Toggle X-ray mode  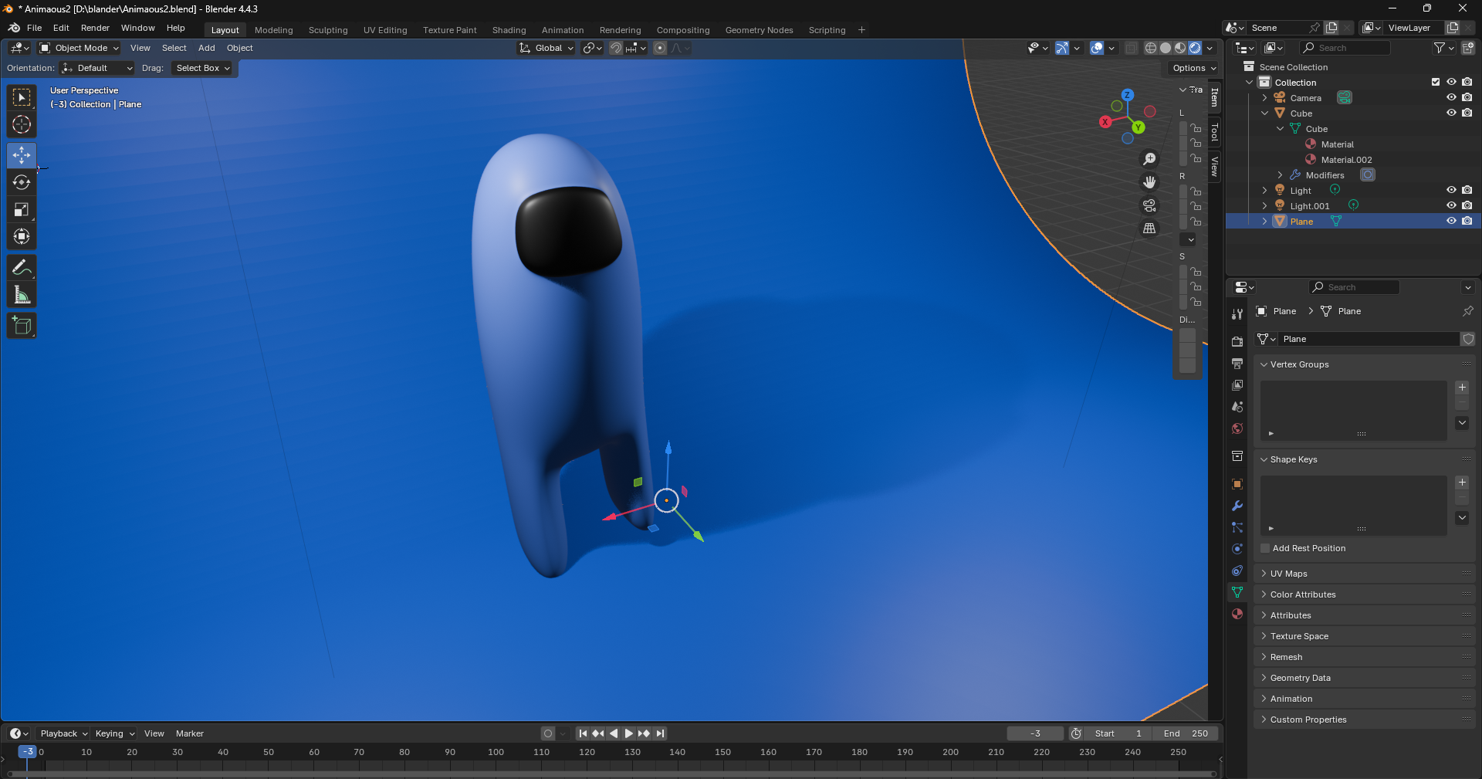pyautogui.click(x=1131, y=48)
